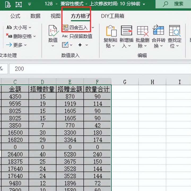Expand the arrow below 数值
Image resolution: width=191 pixels, height=191 pixels.
[x=53, y=46]
